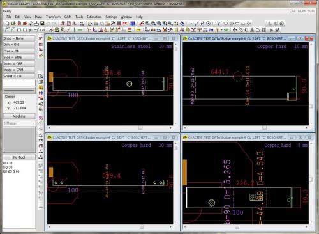Toggle the Sheet = ON setting
This screenshot has height=234, width=319.
19,76
